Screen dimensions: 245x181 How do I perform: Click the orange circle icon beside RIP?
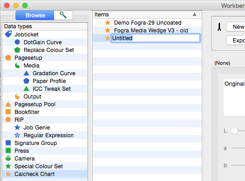click(x=8, y=119)
